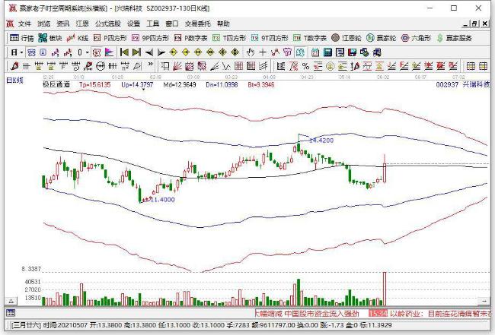Activate the crosshair cursor tool

pos(263,52)
